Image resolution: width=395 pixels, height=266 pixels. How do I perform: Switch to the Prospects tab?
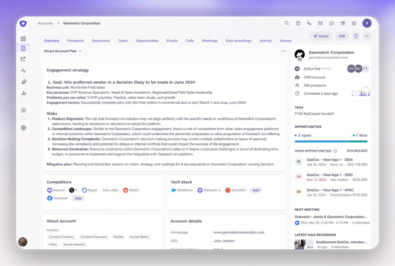(x=76, y=40)
